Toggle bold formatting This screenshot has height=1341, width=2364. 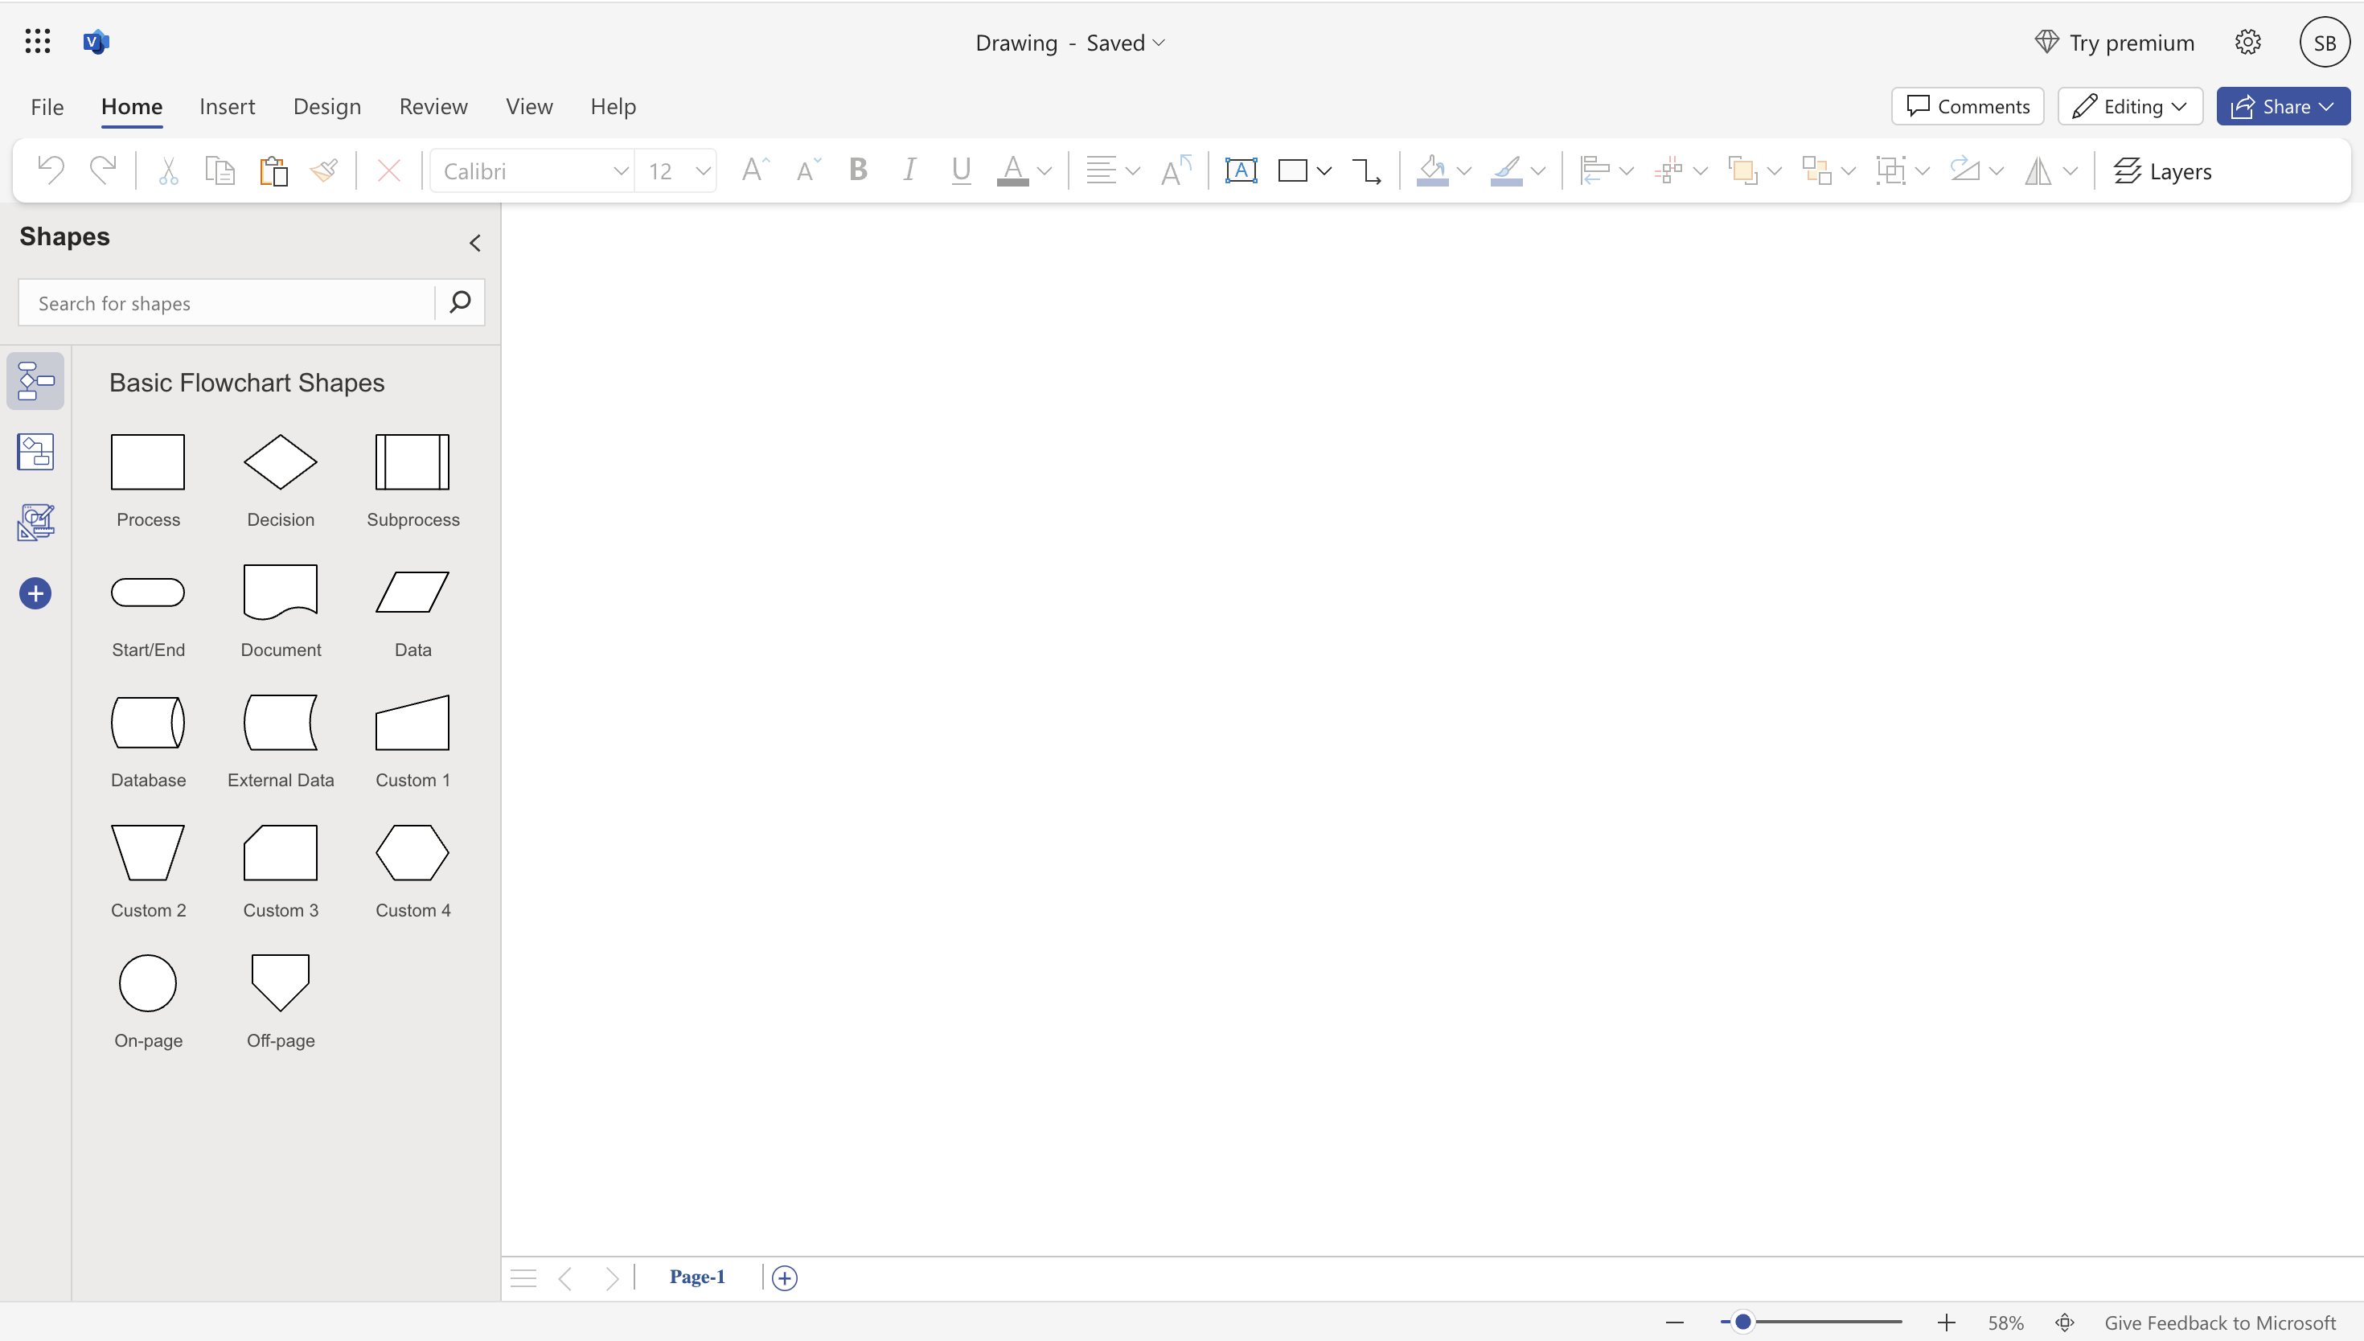point(857,169)
